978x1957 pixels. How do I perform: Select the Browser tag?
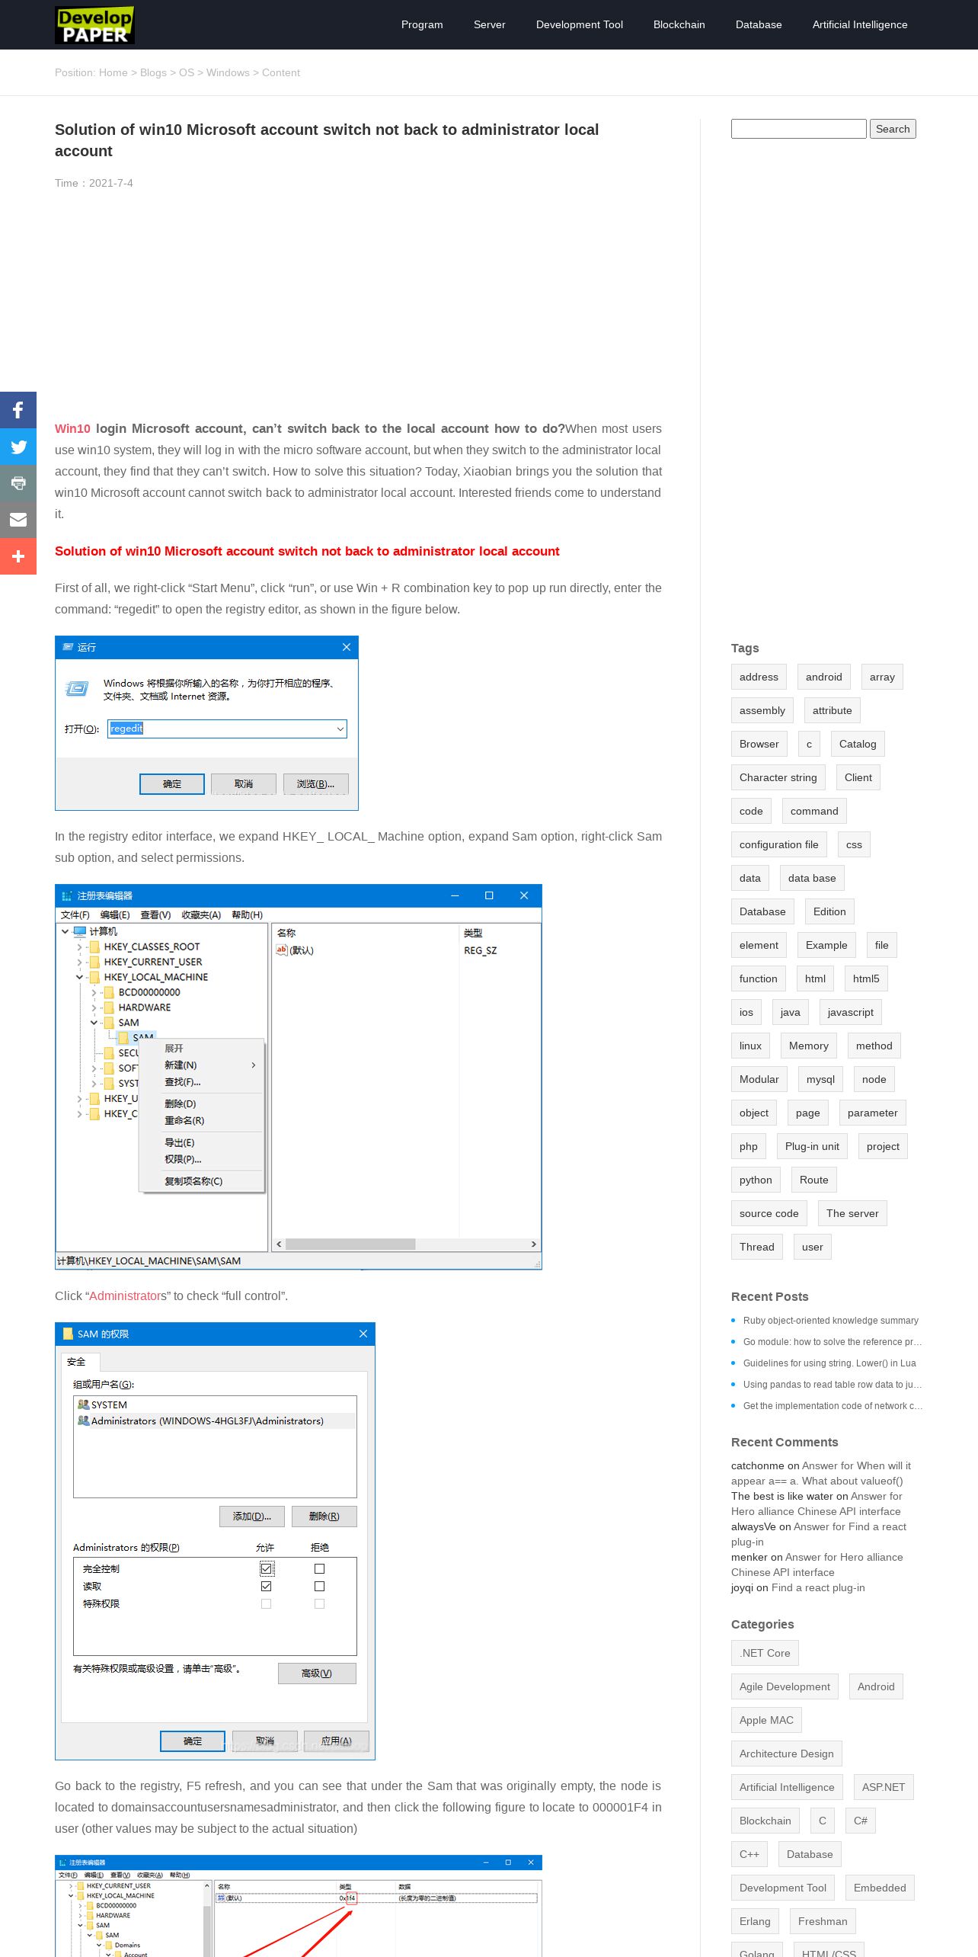tap(759, 744)
